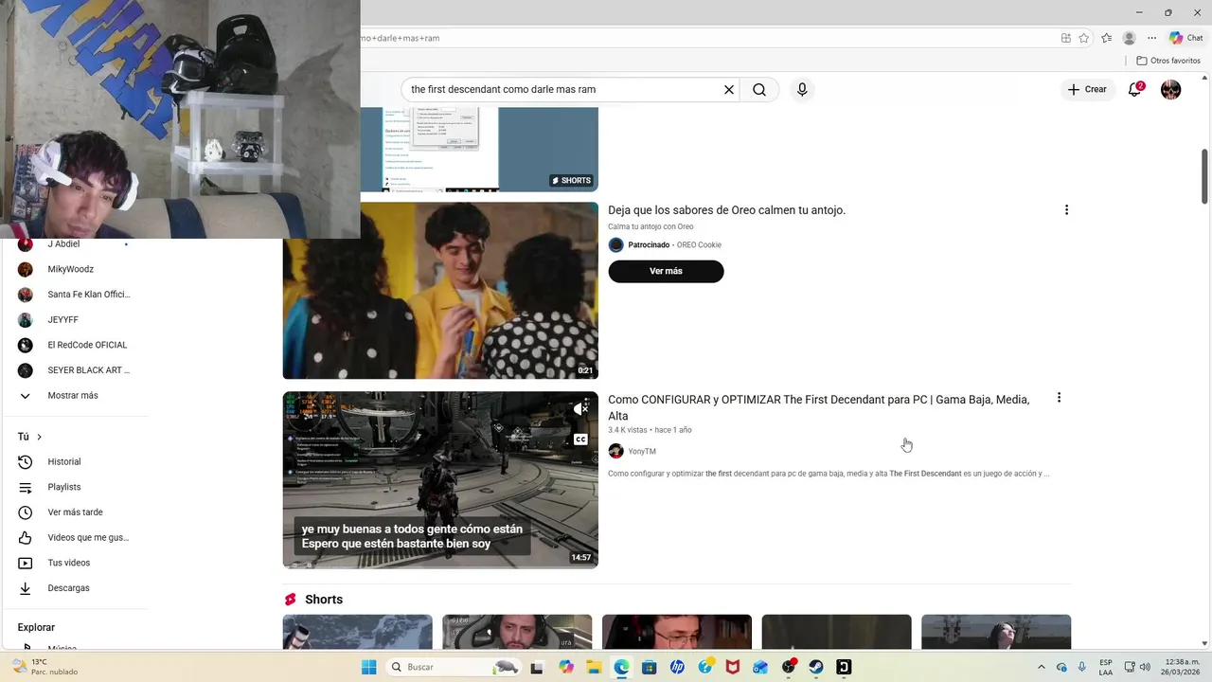Open the ad title Deja que los sabores de Oreo
Screen dimensions: 1212x682
pyautogui.click(x=726, y=210)
